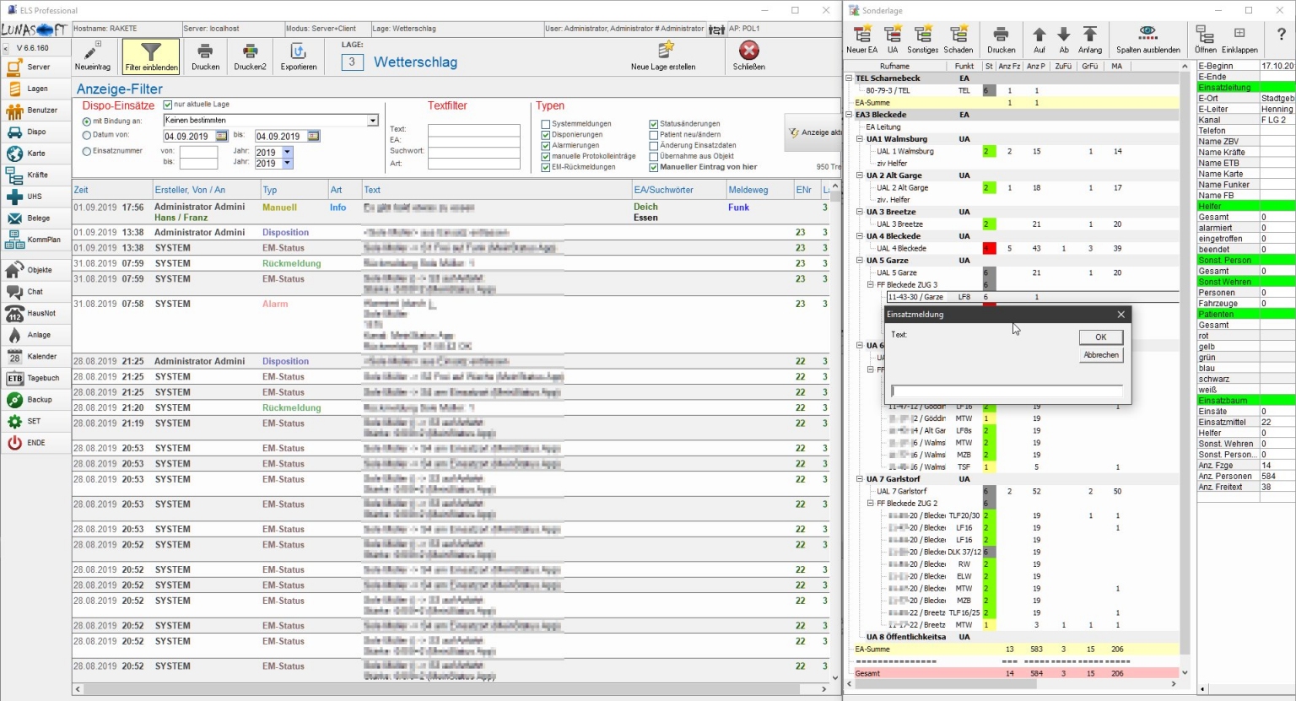This screenshot has width=1296, height=701.
Task: Enable the Systemmeldungen checkbox
Action: [x=546, y=124]
